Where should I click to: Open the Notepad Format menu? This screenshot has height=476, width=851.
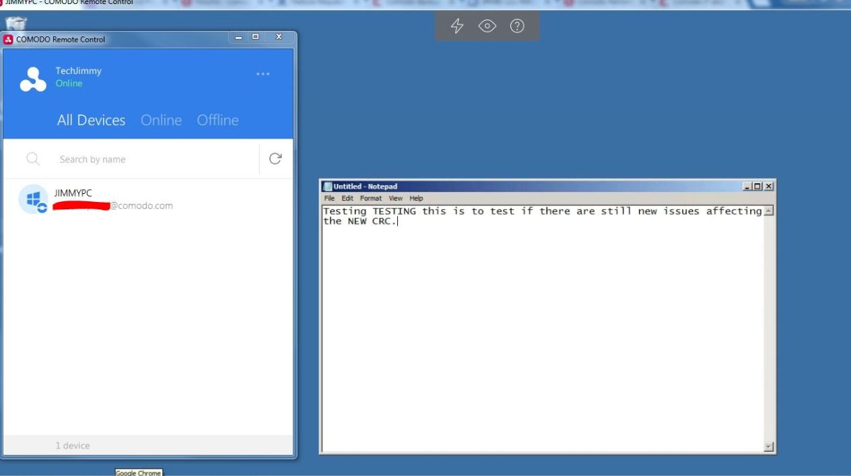pos(371,199)
